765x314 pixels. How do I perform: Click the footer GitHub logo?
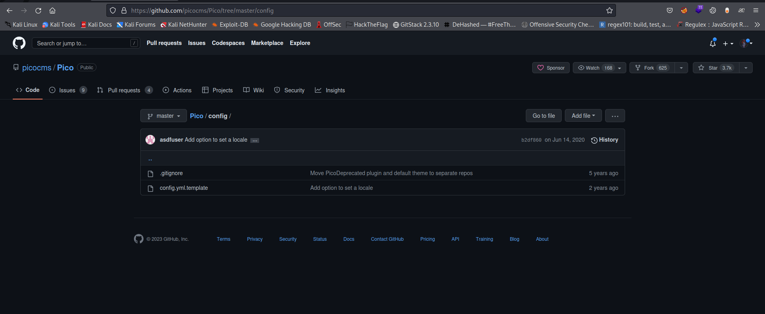[139, 239]
